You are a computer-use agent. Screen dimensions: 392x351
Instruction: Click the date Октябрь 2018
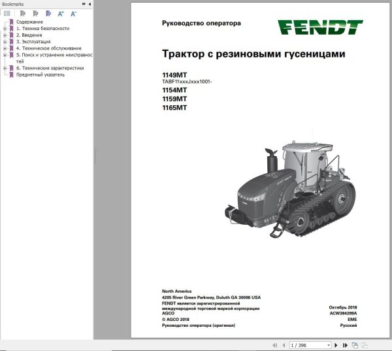click(x=343, y=307)
